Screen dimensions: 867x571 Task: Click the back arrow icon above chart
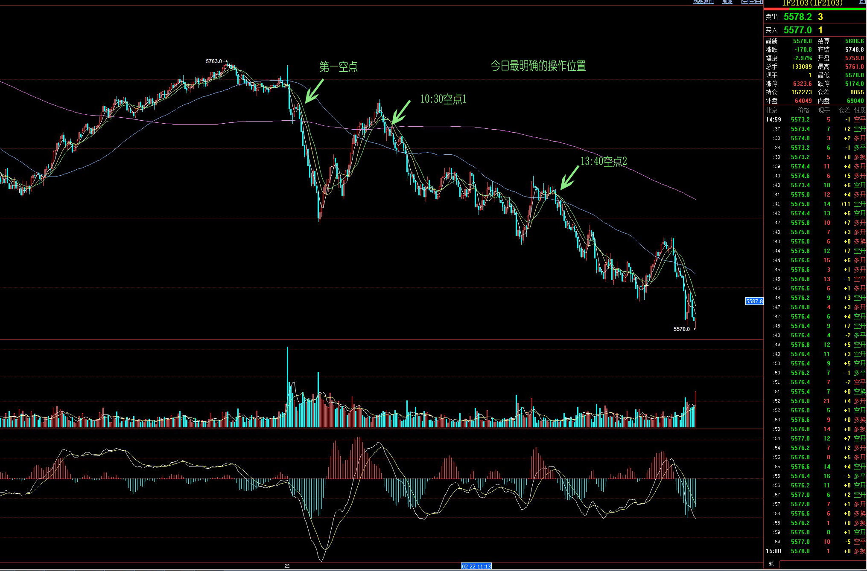(x=745, y=2)
